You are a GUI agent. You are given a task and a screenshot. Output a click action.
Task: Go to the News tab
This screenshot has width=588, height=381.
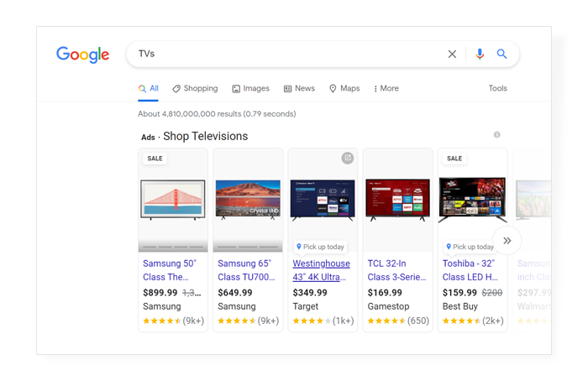point(299,88)
